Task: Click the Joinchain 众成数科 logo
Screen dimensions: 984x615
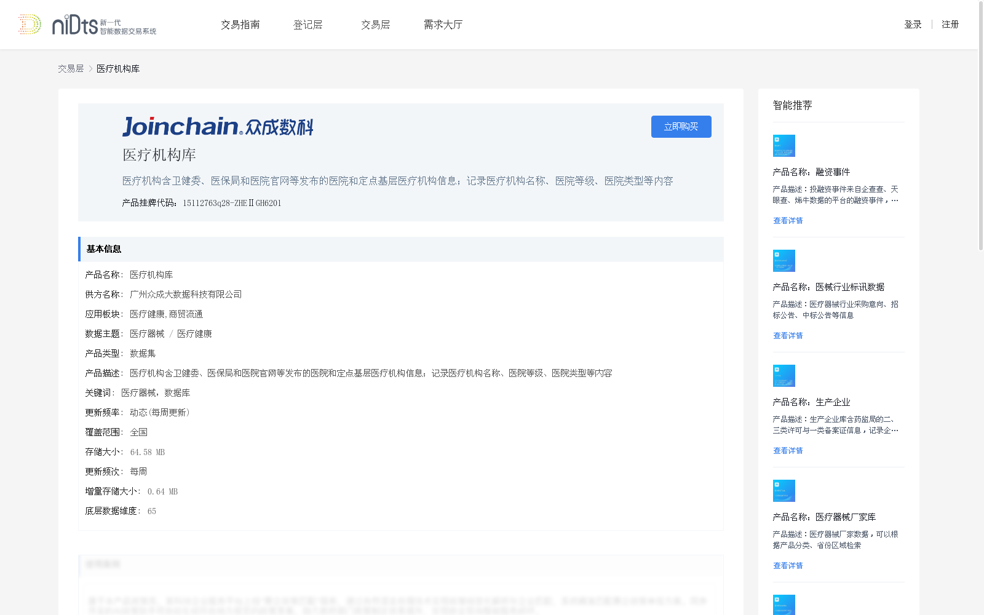Action: (x=218, y=127)
